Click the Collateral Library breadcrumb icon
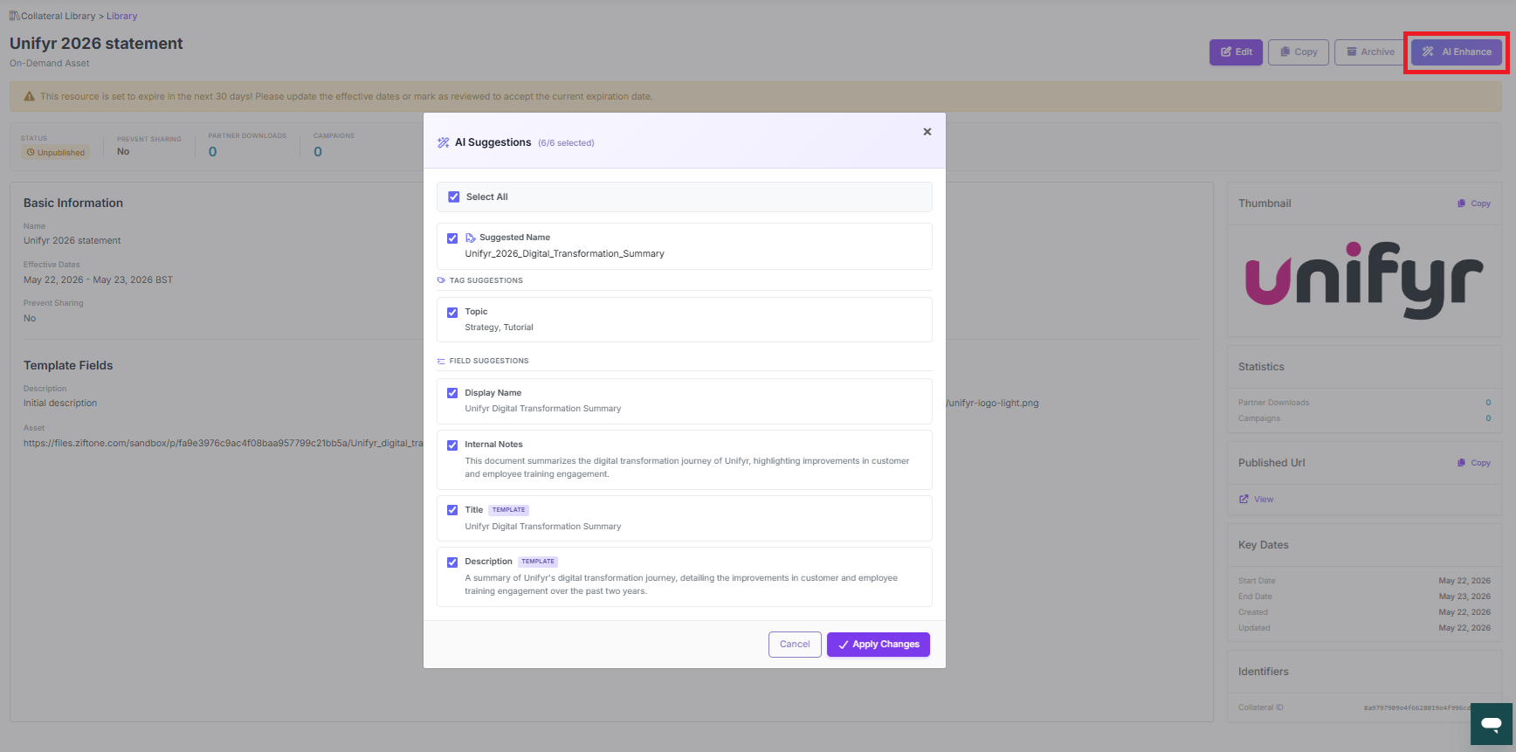 point(15,16)
